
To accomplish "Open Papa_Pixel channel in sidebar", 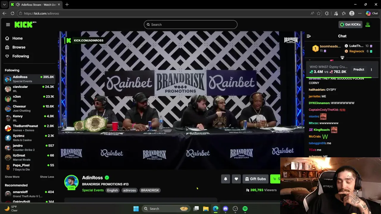I will point(29,167).
